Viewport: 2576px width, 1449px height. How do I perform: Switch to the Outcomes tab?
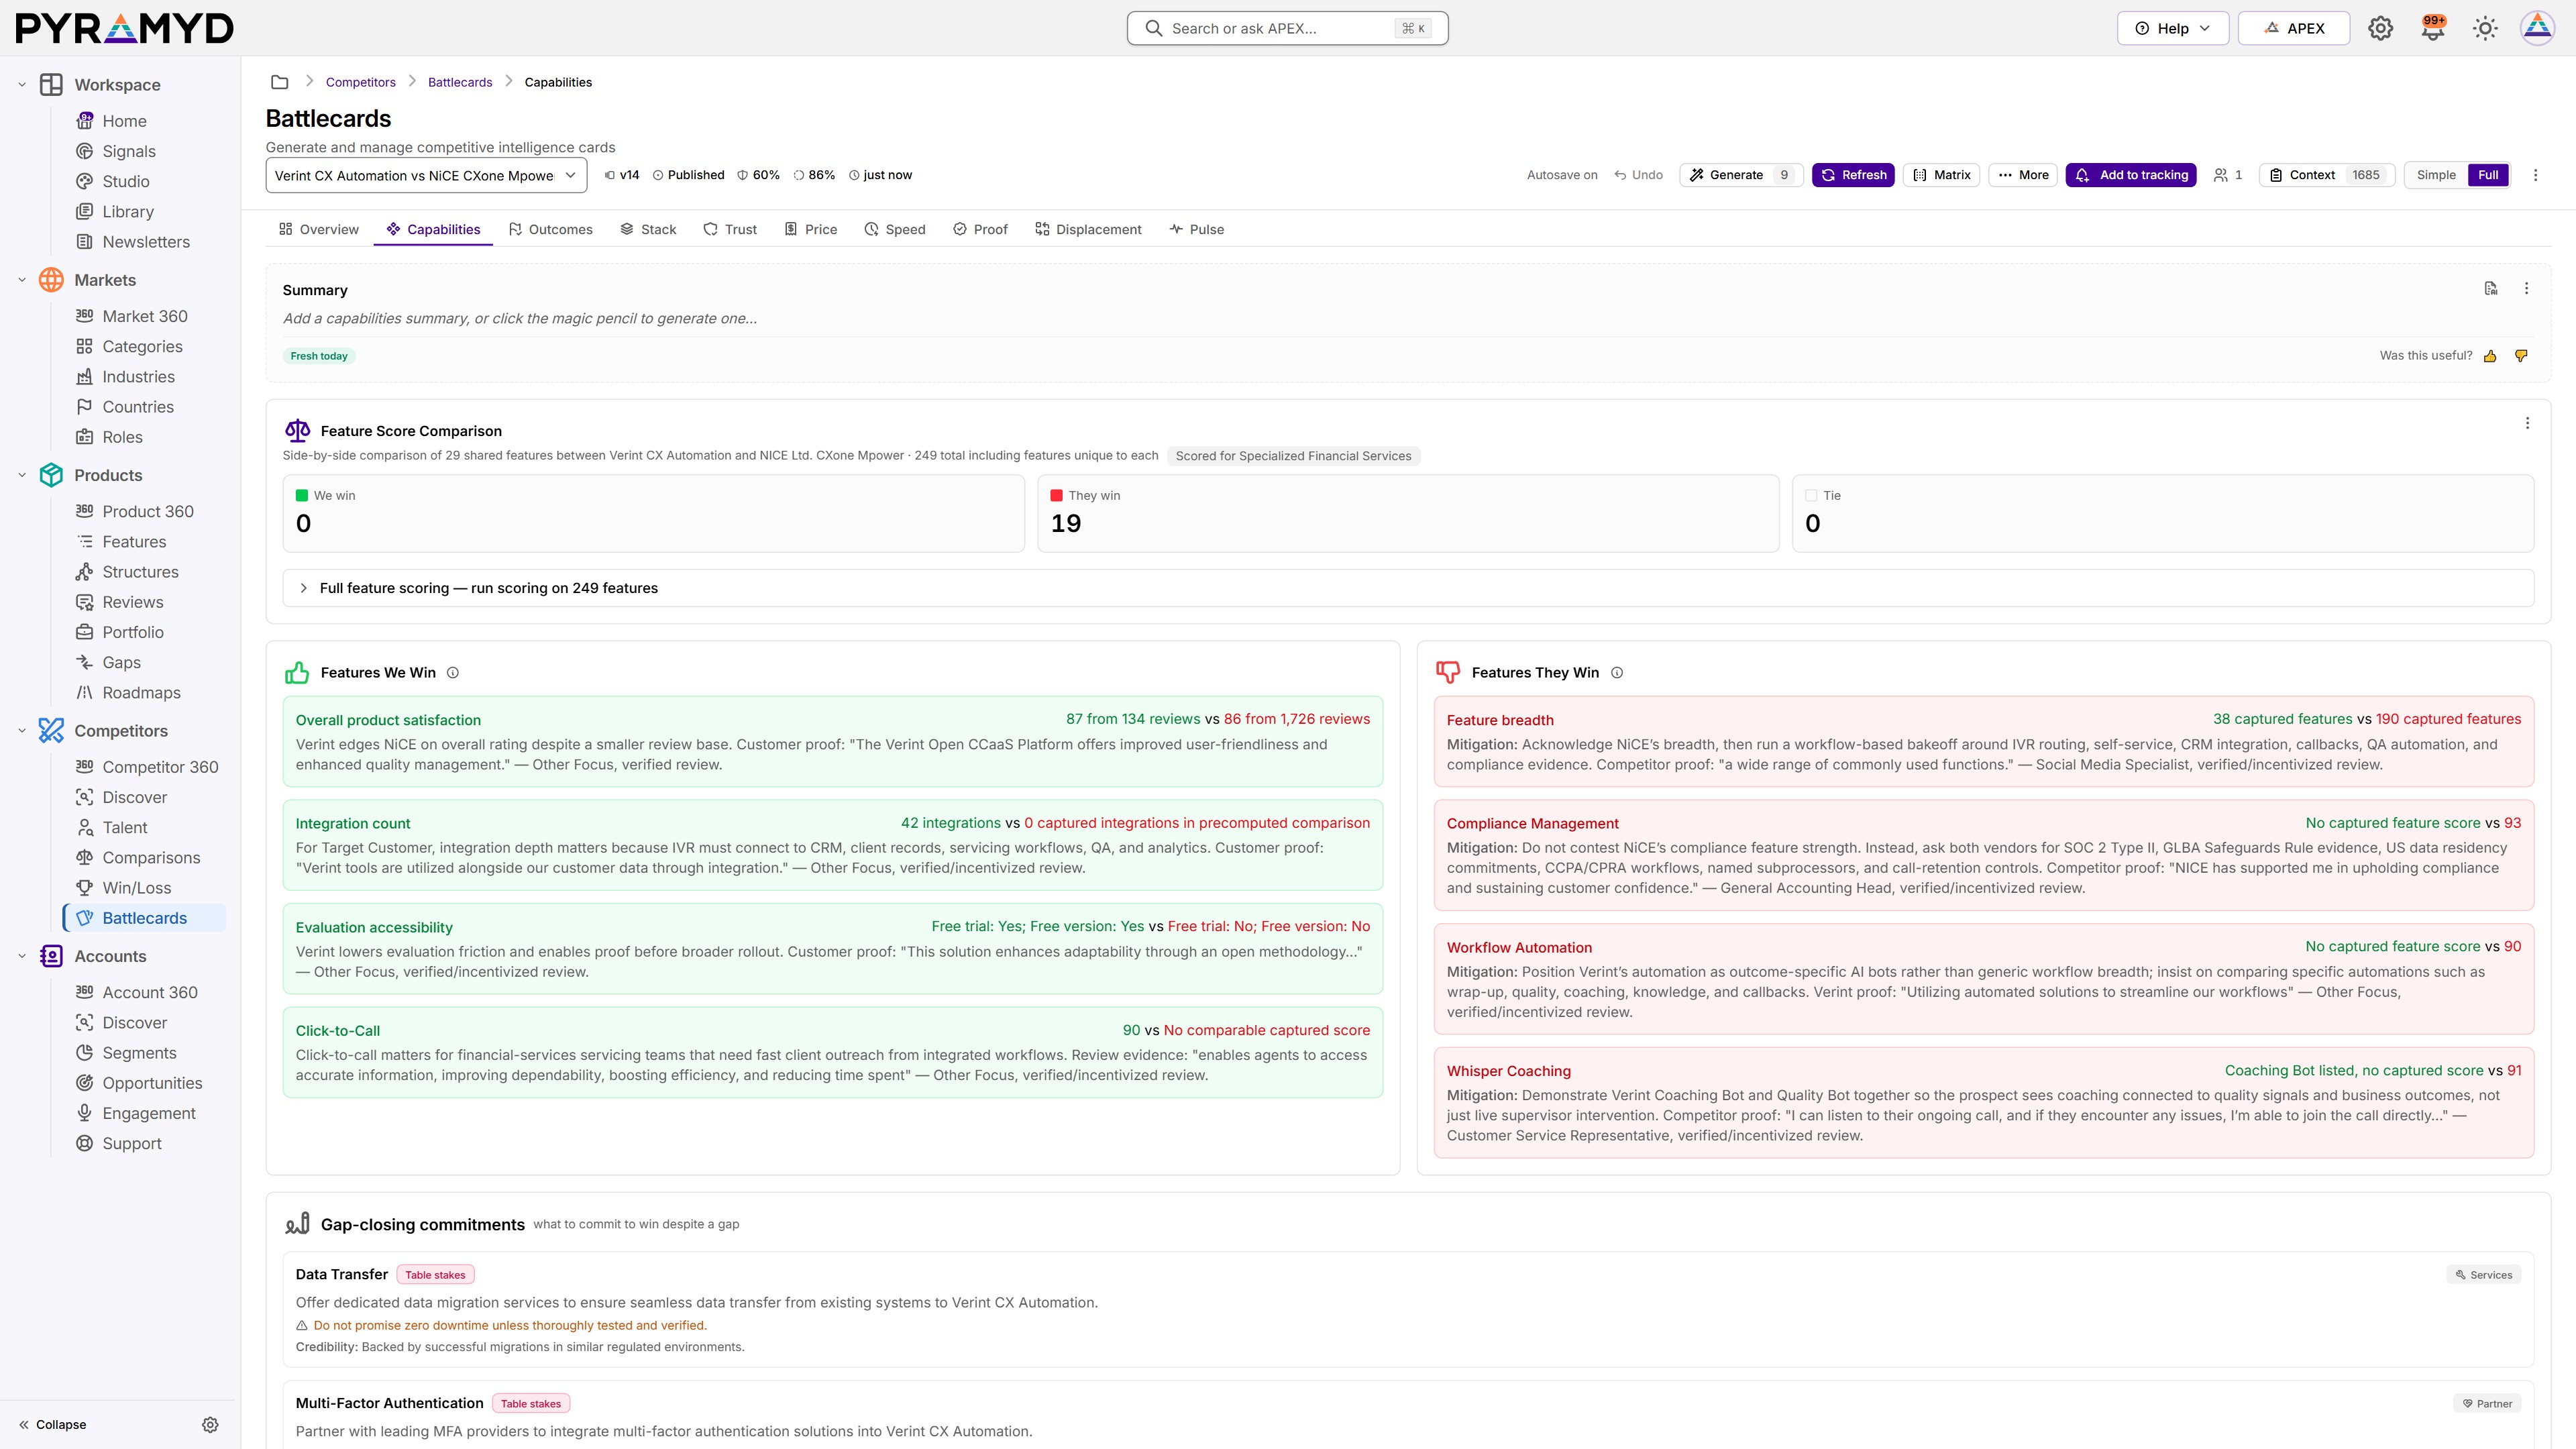pyautogui.click(x=550, y=229)
